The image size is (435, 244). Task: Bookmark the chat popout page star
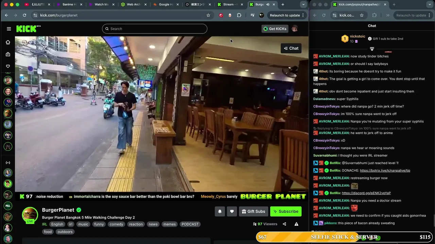(x=362, y=15)
